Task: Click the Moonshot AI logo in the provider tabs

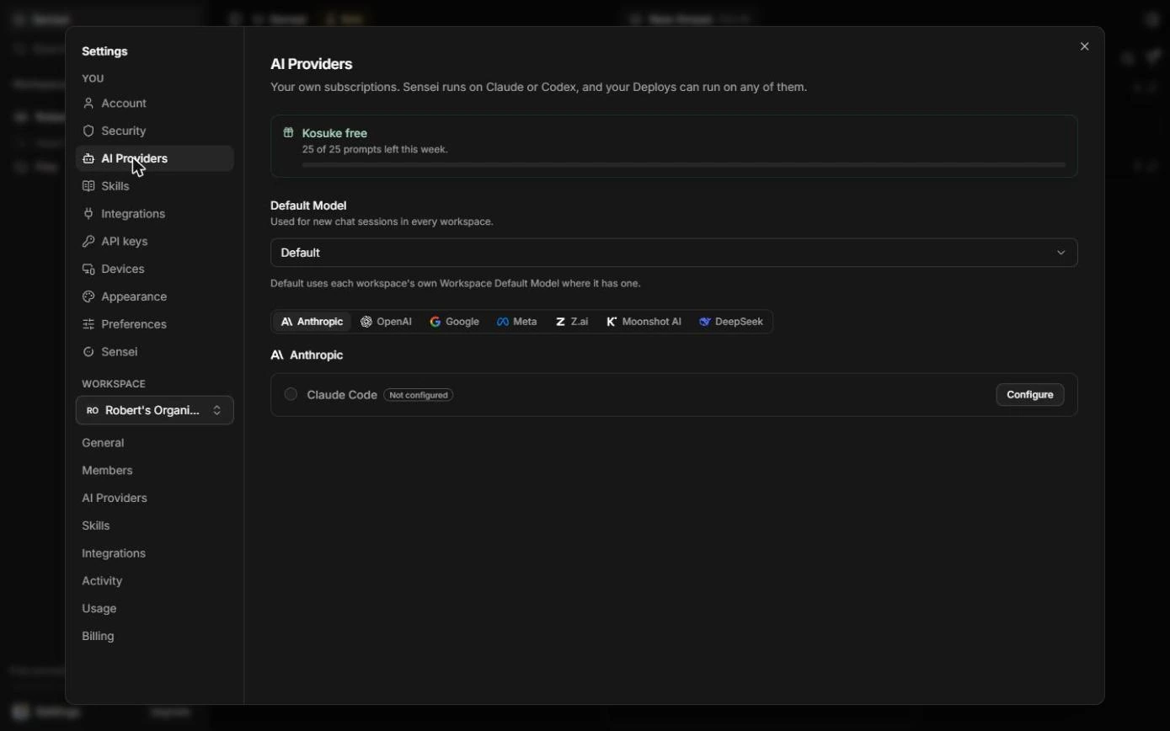Action: point(612,322)
